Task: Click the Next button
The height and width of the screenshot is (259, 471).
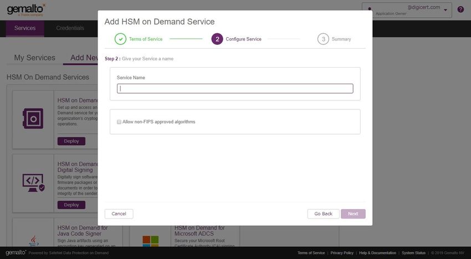Action: click(x=353, y=214)
